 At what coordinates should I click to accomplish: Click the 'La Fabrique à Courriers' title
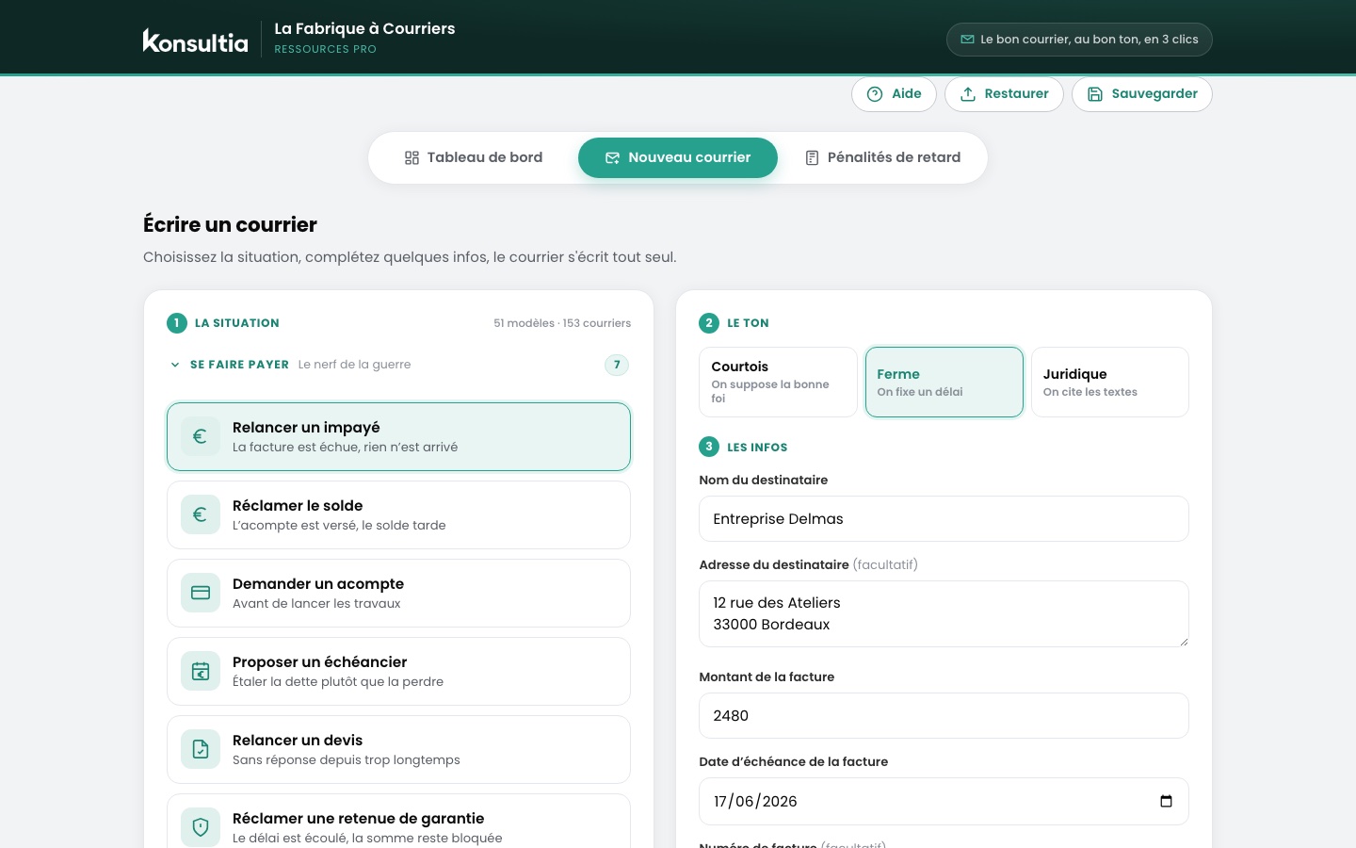364,28
